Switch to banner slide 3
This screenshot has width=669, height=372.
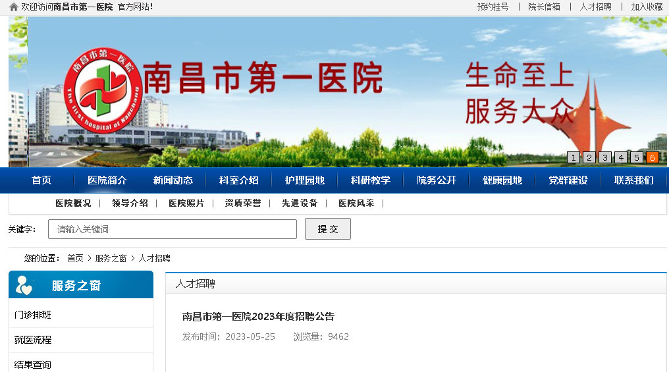click(x=605, y=157)
